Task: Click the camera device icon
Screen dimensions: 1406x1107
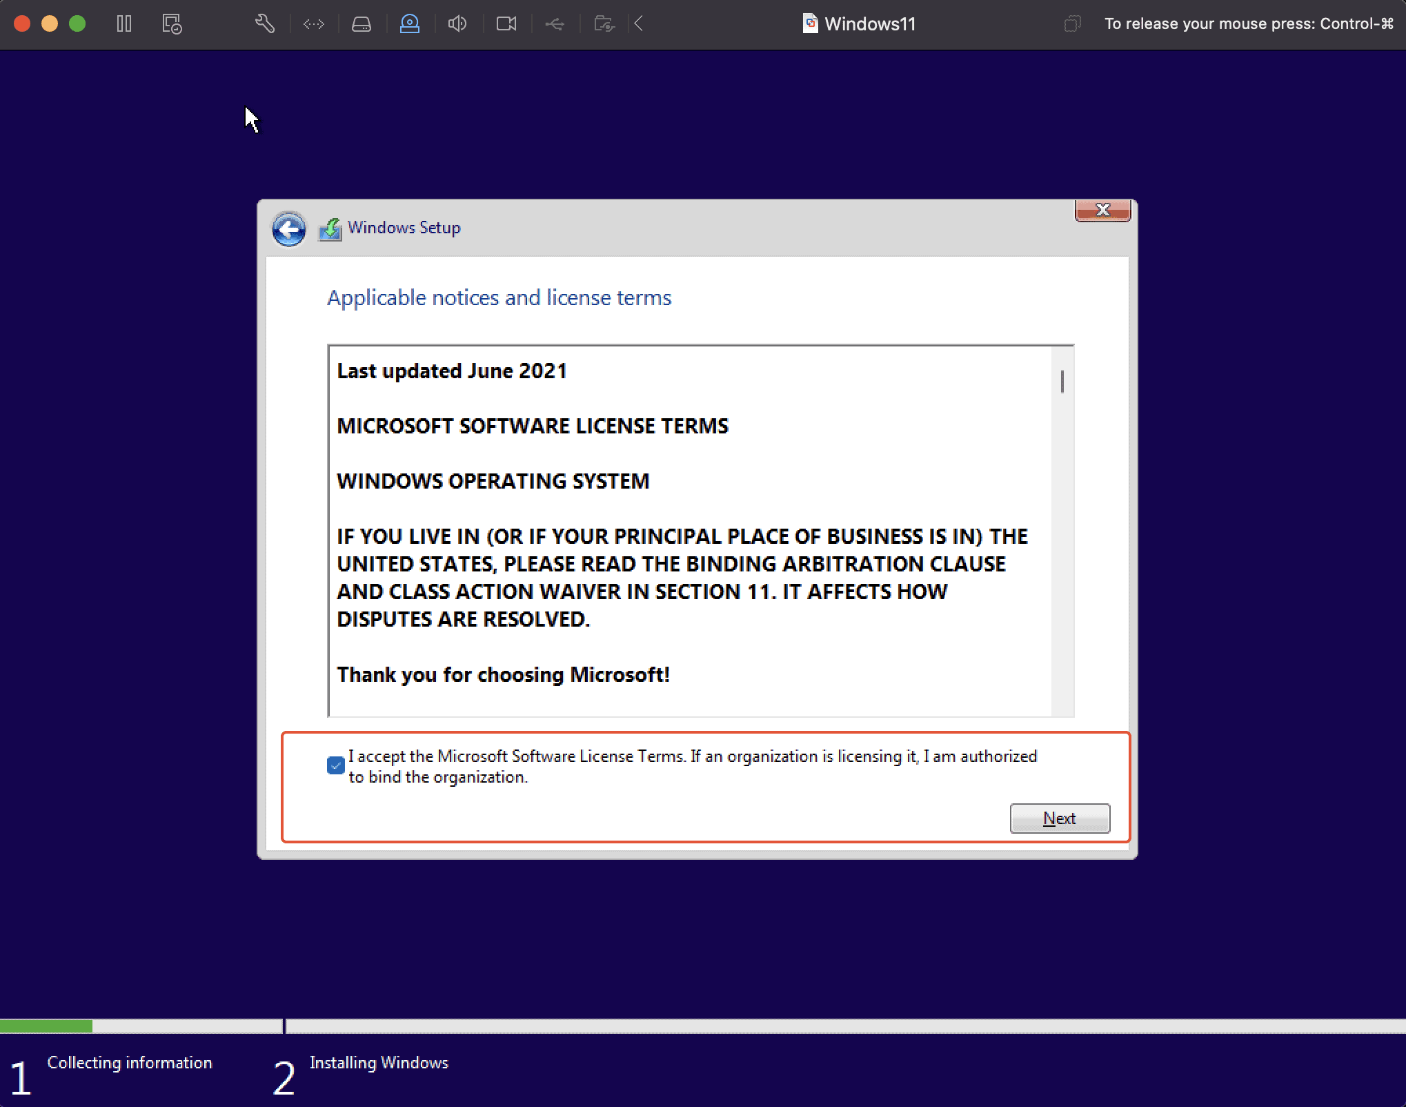Action: click(506, 24)
